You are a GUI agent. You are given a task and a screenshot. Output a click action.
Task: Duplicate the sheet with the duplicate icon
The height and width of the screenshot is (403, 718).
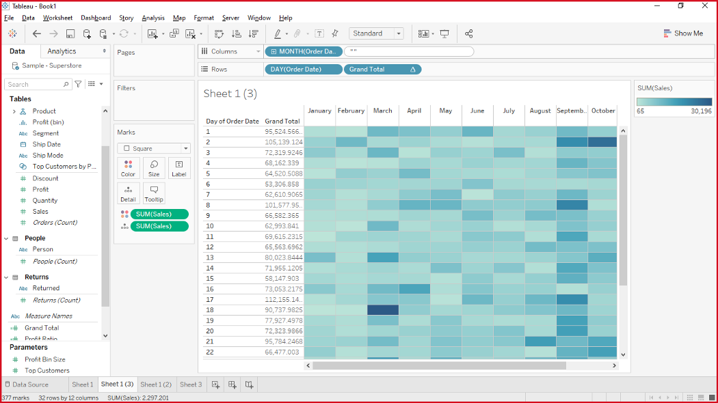174,33
